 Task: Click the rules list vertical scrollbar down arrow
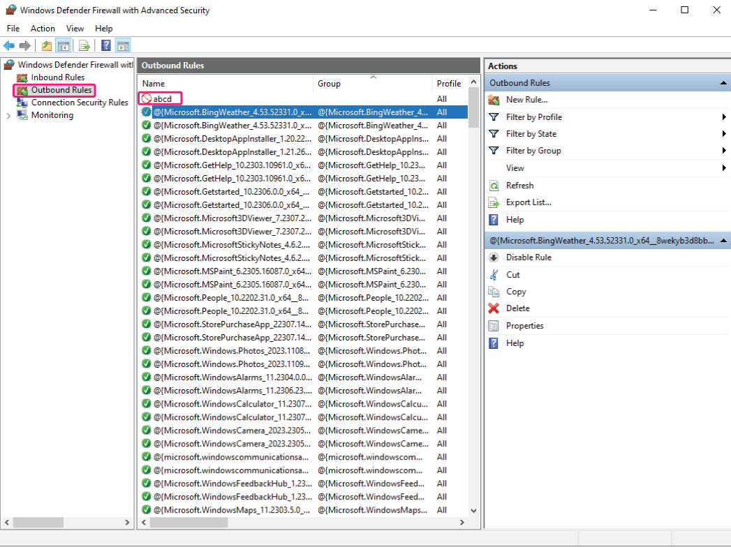click(x=474, y=511)
